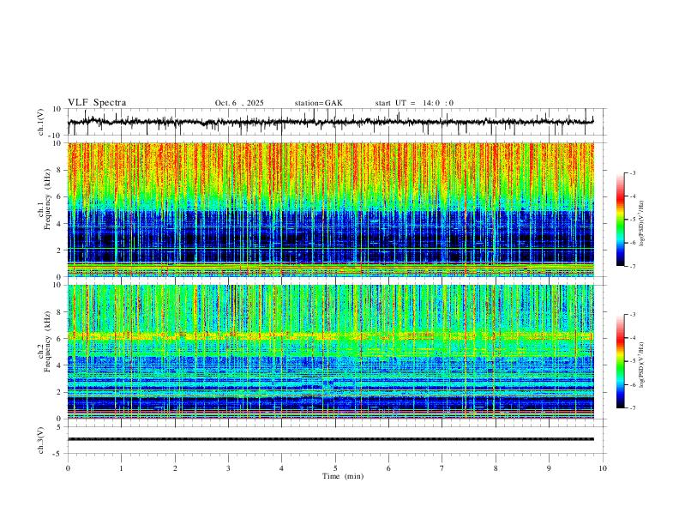Click the ch.1 'log(PSD)(V²/Hz)' colorbar label
This screenshot has width=679, height=525.
[x=642, y=224]
